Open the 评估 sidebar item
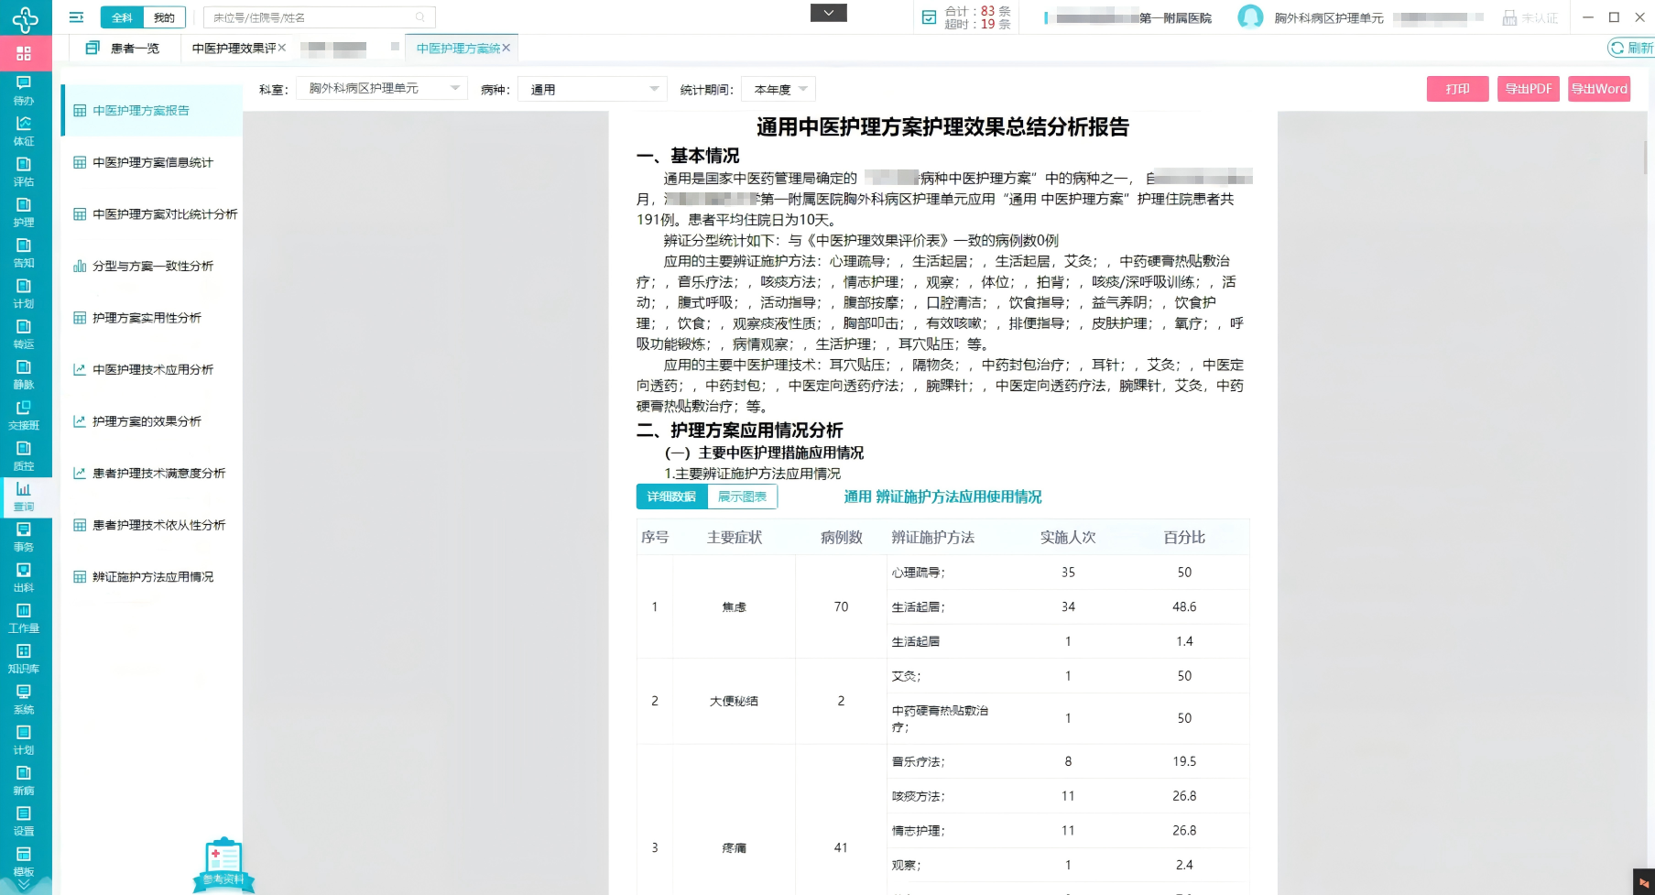The width and height of the screenshot is (1655, 895). point(24,171)
